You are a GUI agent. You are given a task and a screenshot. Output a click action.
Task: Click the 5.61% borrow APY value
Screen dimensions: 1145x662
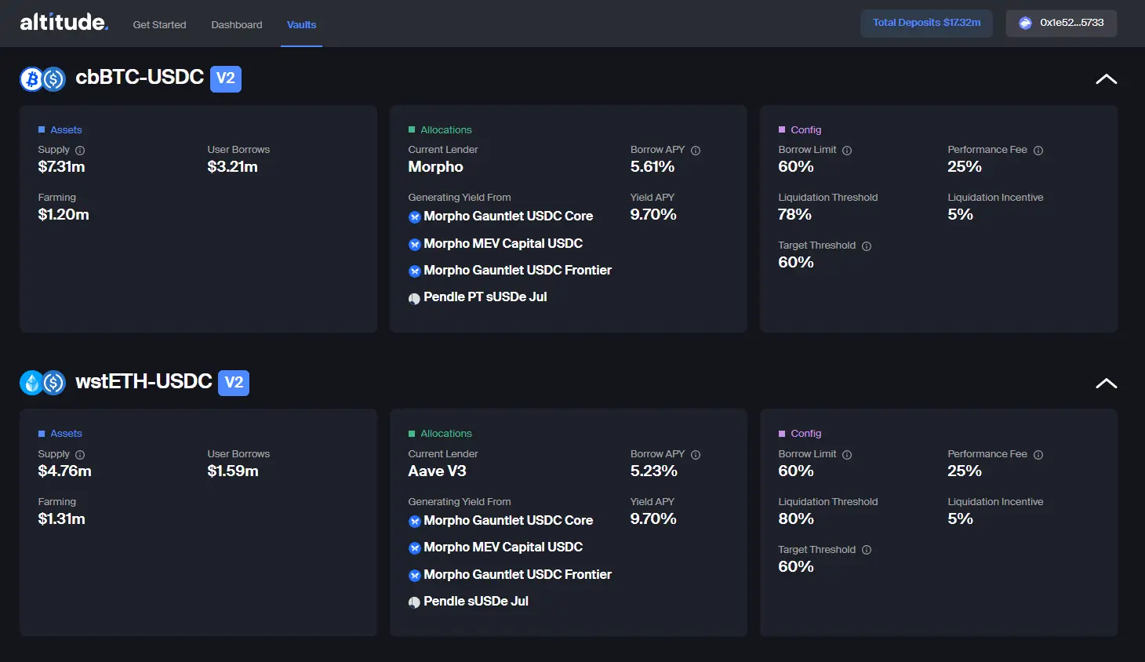652,166
